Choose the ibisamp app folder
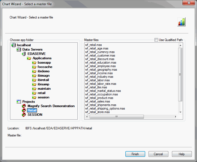197x162 pixels. (43, 84)
